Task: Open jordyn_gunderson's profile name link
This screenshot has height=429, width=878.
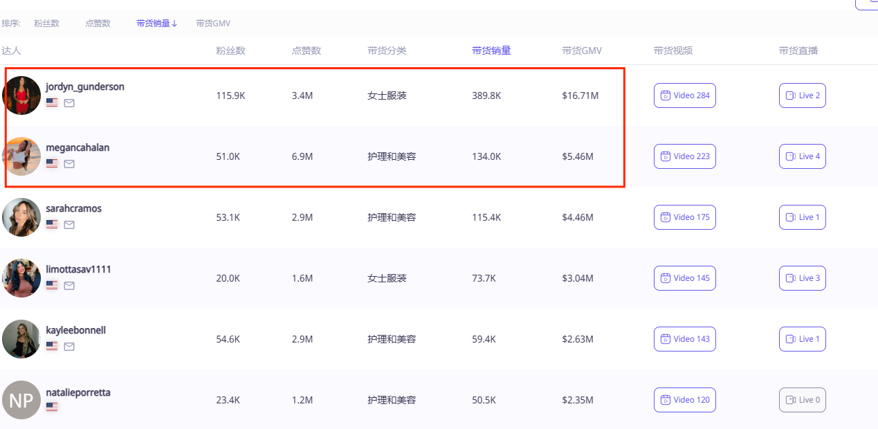Action: (x=86, y=86)
